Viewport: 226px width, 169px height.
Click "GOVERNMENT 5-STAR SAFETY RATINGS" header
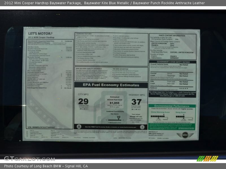click(173, 62)
